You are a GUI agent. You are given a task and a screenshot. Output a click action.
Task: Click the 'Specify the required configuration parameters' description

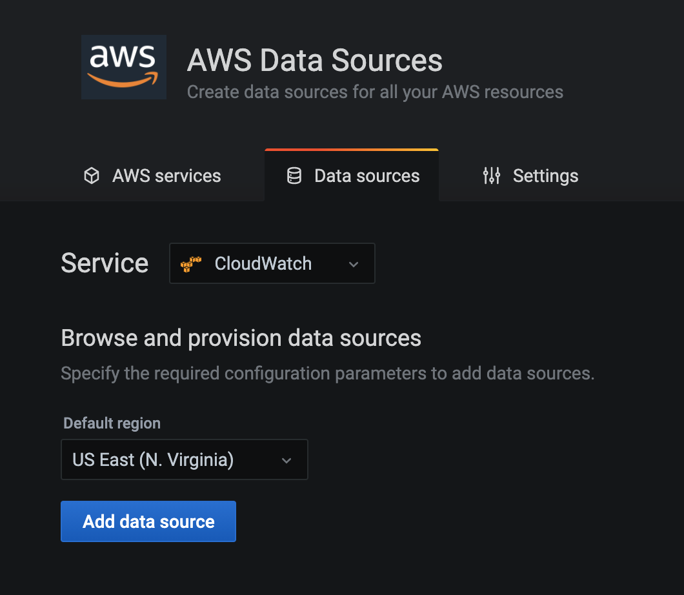[327, 373]
